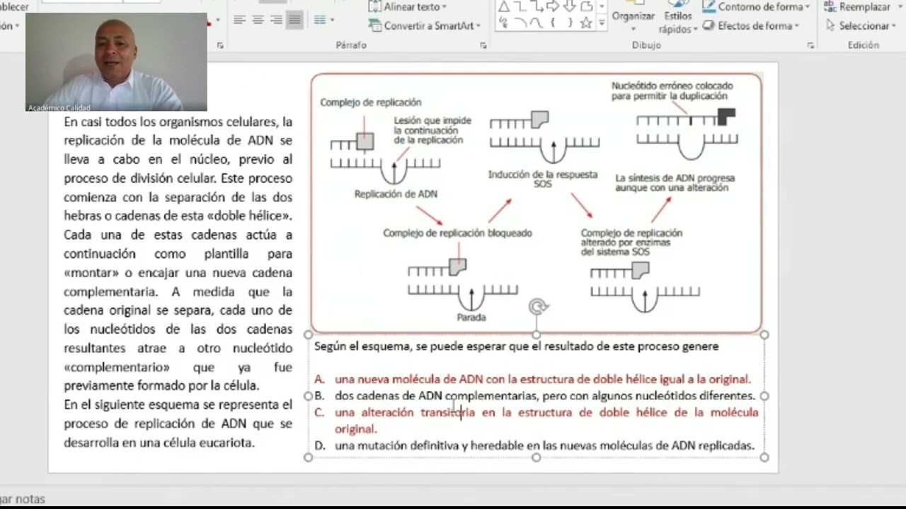This screenshot has width=906, height=509.
Task: Open Dibujo group dialog launcher
Action: pyautogui.click(x=810, y=45)
